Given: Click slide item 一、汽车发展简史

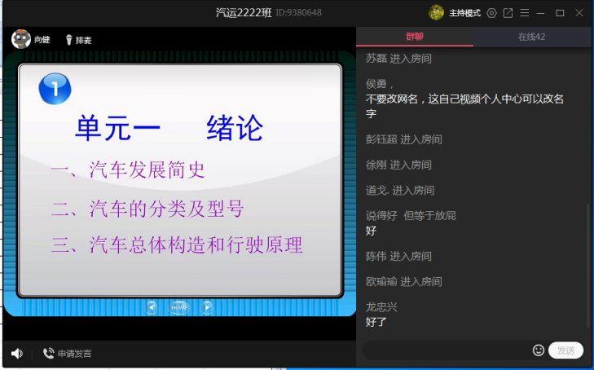Looking at the screenshot, I should [128, 170].
